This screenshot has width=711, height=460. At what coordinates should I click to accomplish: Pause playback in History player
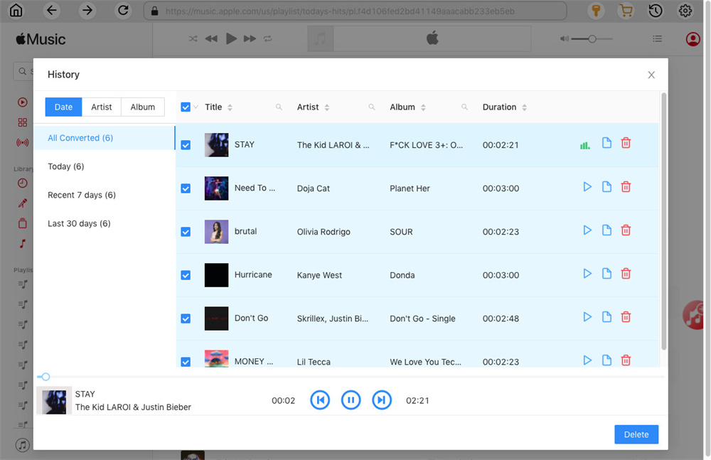351,400
